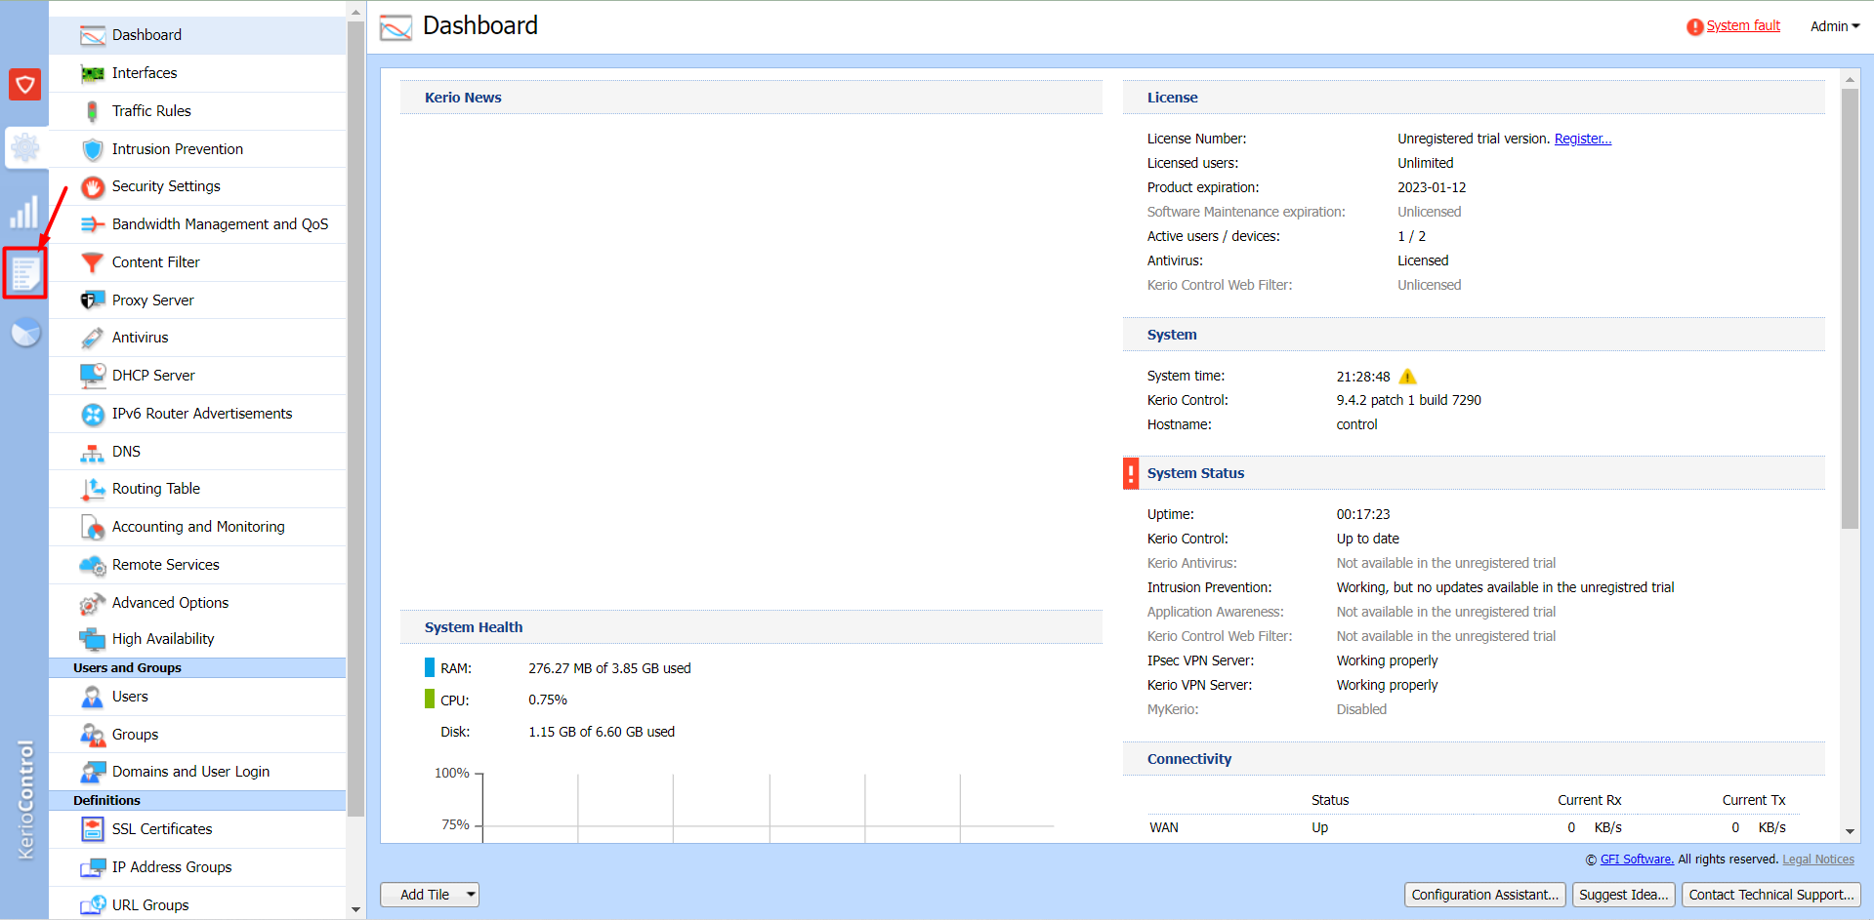This screenshot has height=920, width=1874.
Task: Click the product expiration date 2023-01-12
Action: pyautogui.click(x=1432, y=187)
